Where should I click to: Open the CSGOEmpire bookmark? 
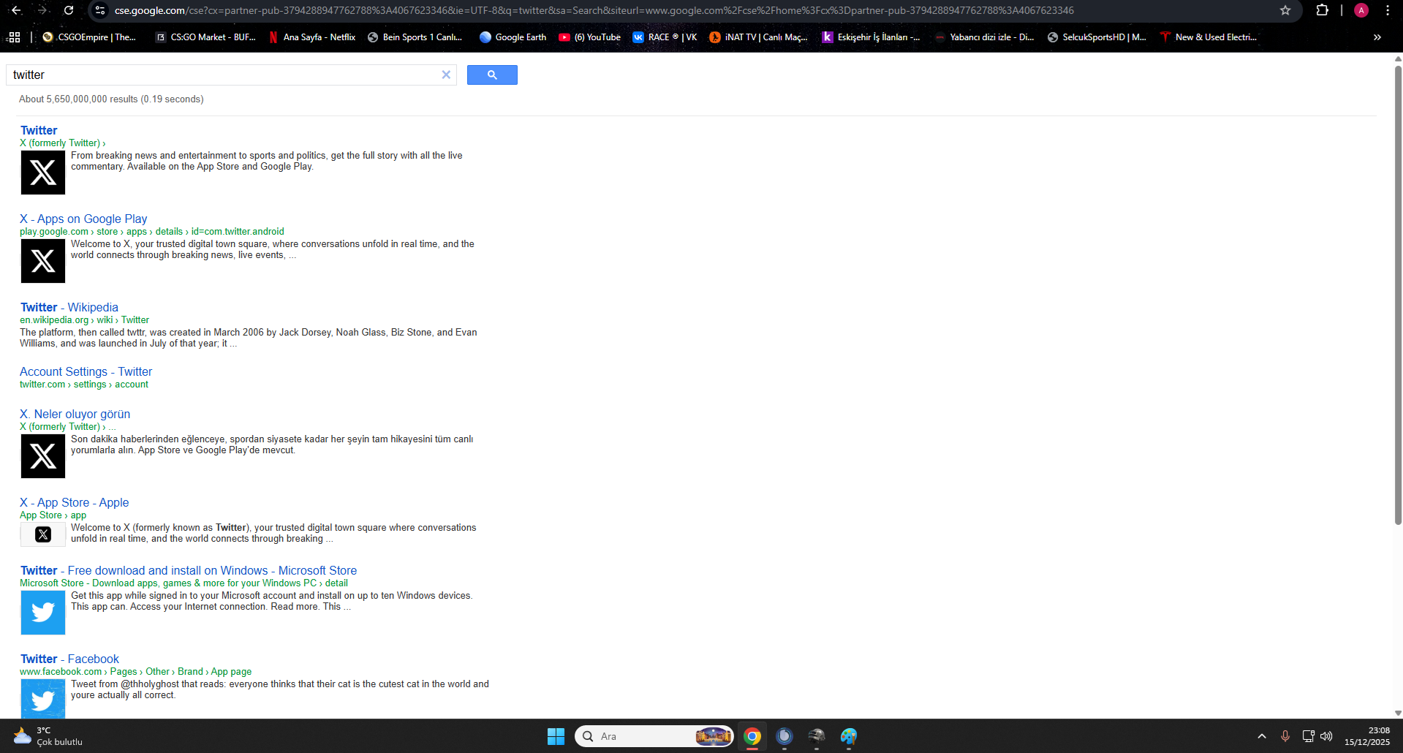pyautogui.click(x=90, y=37)
